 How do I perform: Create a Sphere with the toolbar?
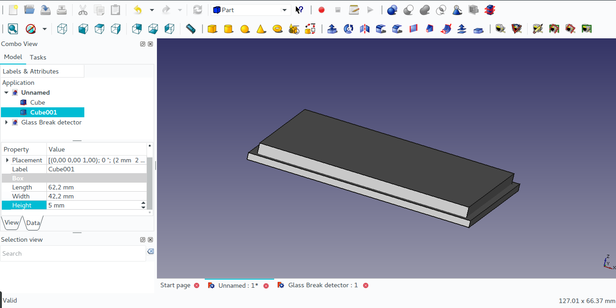coord(244,28)
